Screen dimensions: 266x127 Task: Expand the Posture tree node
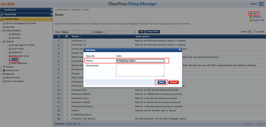point(1,67)
